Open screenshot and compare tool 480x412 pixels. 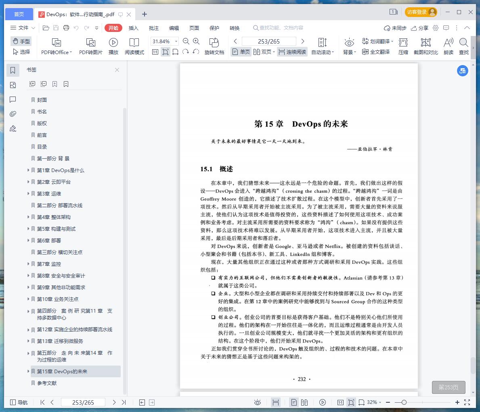[426, 46]
